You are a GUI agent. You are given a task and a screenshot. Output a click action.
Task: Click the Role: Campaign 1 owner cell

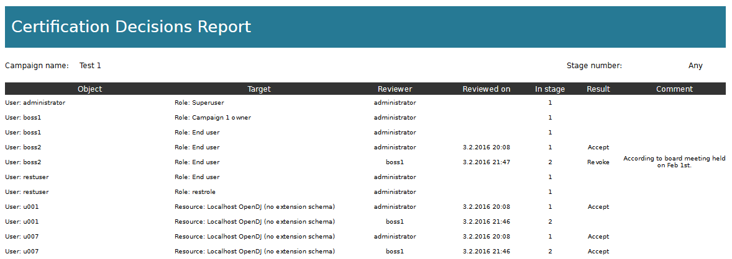[213, 118]
